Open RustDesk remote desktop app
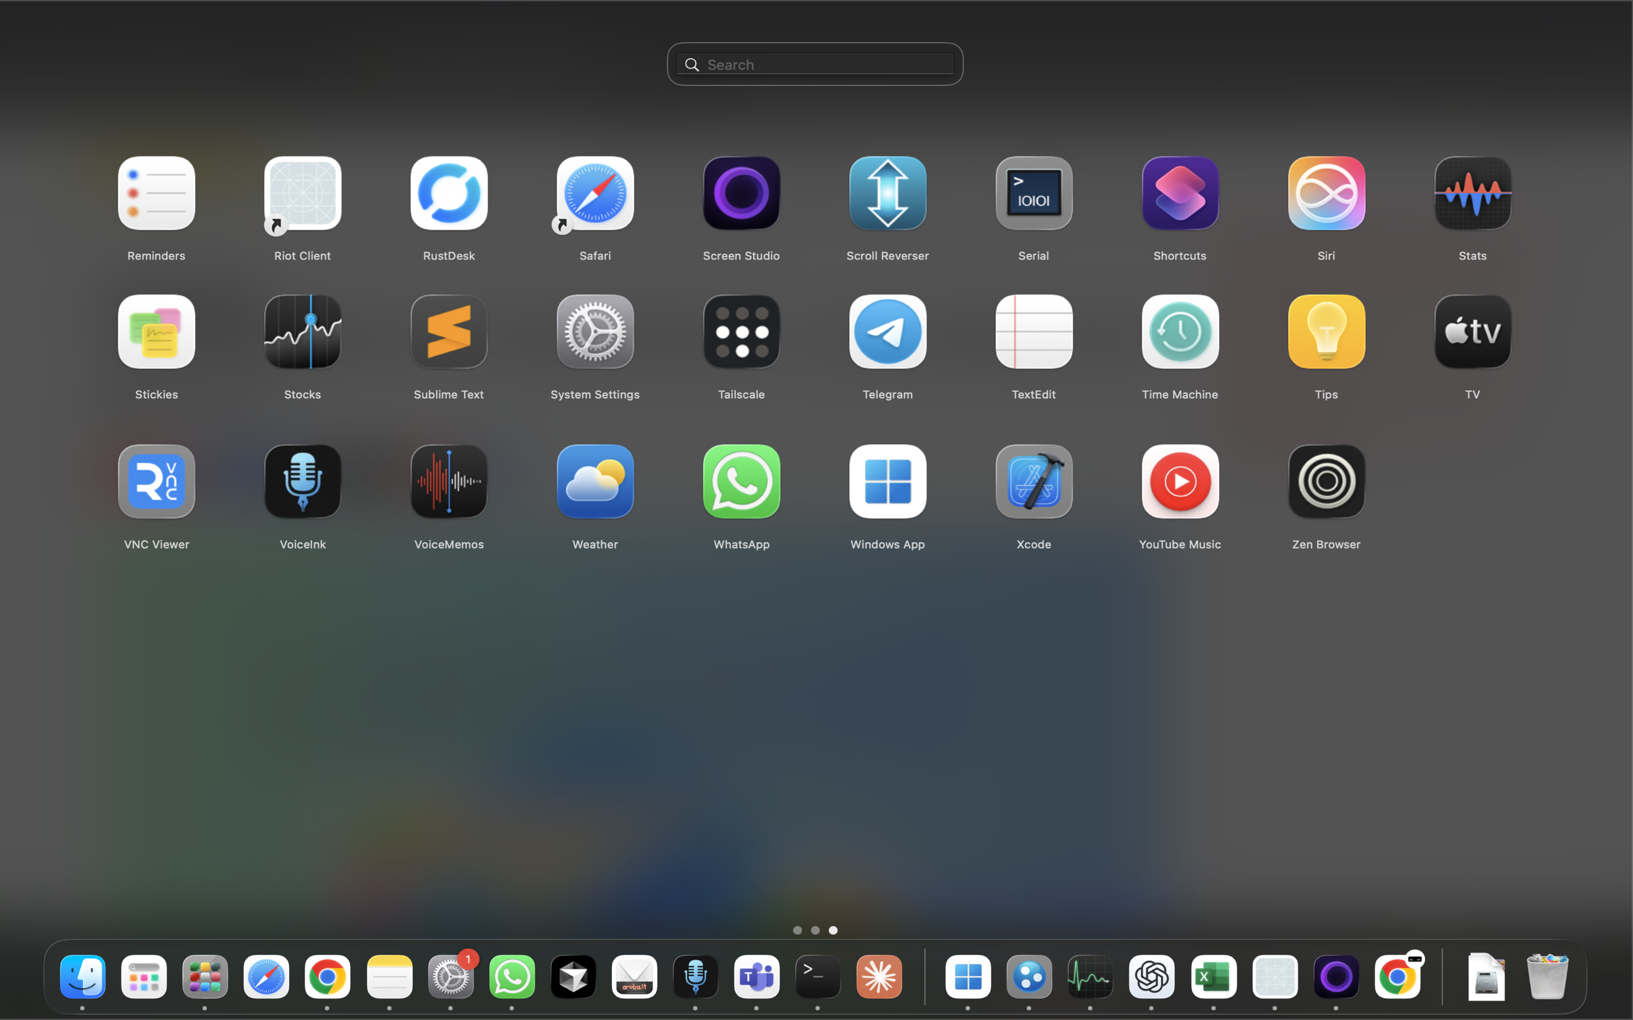This screenshot has height=1020, width=1633. [x=449, y=194]
